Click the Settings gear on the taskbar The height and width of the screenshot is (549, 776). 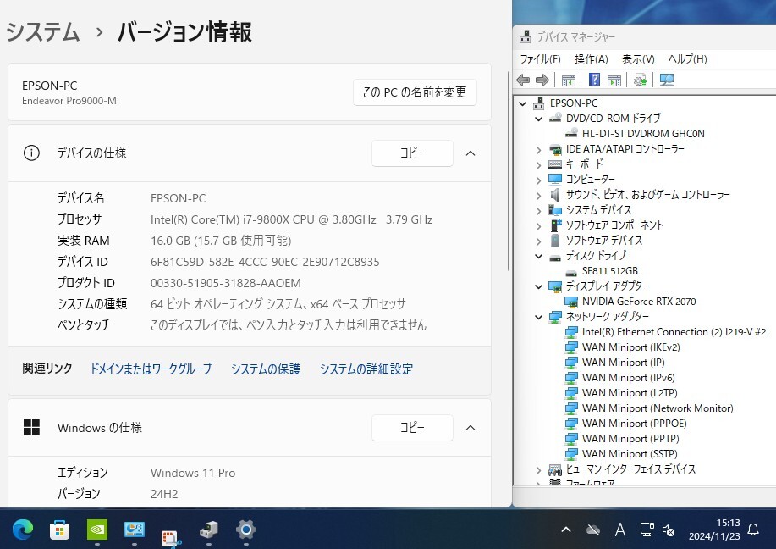tap(246, 530)
